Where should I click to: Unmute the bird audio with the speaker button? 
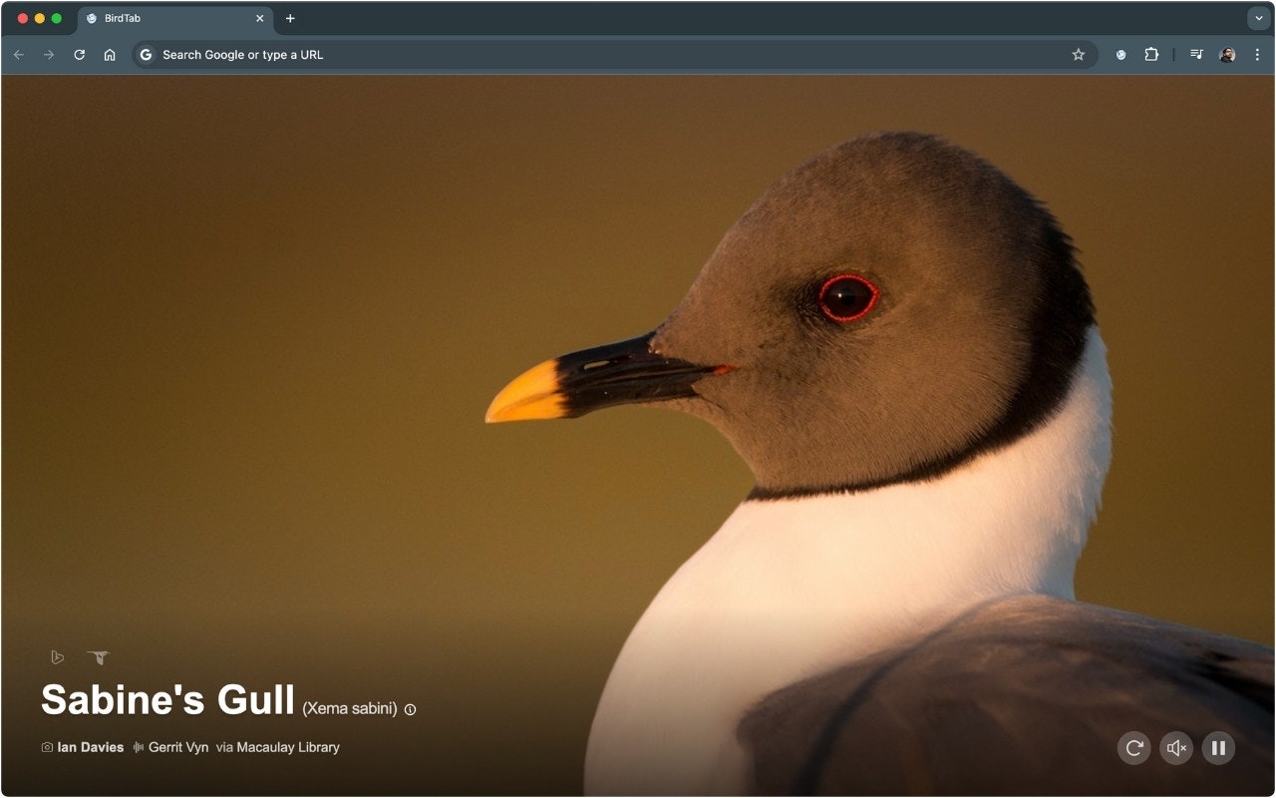(1176, 747)
